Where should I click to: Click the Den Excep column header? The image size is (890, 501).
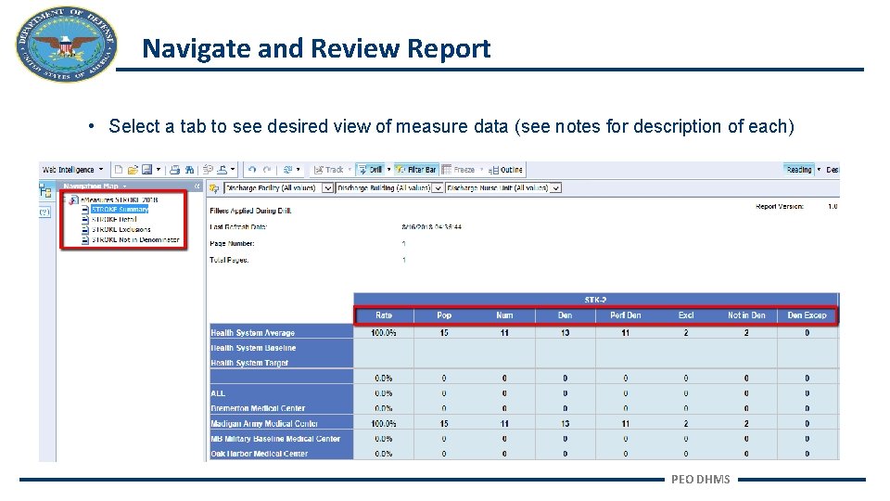[807, 315]
